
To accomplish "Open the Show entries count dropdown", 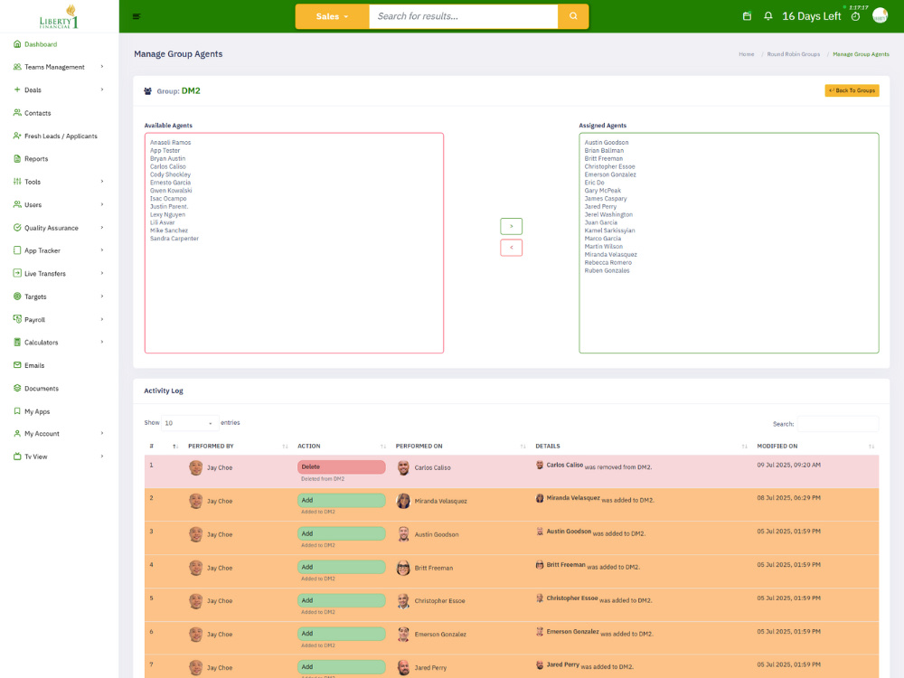I will [190, 423].
